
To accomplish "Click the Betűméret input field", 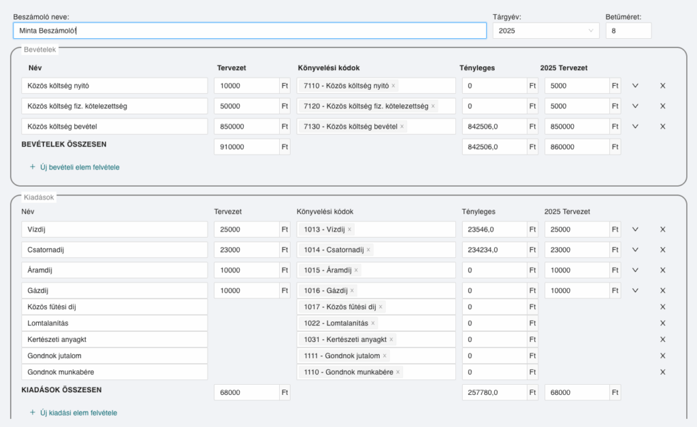I will point(628,31).
